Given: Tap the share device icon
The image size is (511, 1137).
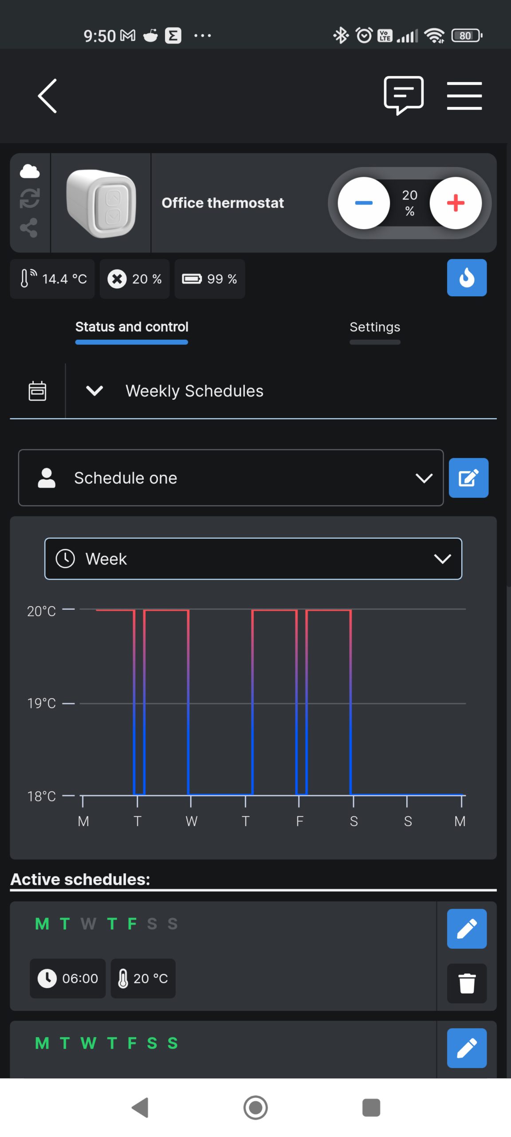Looking at the screenshot, I should pyautogui.click(x=29, y=227).
